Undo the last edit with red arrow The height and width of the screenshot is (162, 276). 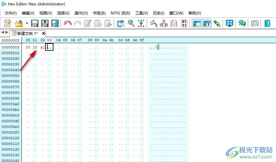point(68,23)
